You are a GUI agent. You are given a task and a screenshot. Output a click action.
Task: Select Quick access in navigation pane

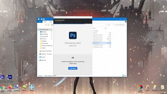(x=45, y=30)
